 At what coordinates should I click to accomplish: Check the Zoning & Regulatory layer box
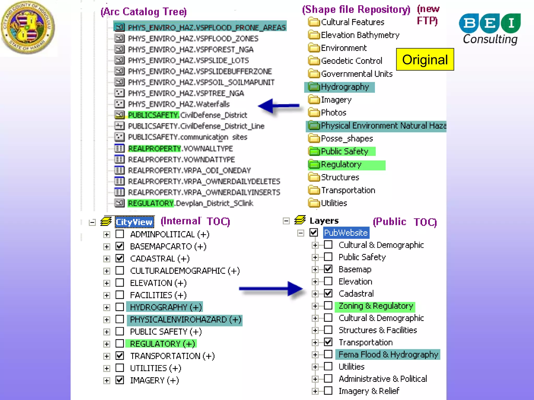tap(328, 306)
